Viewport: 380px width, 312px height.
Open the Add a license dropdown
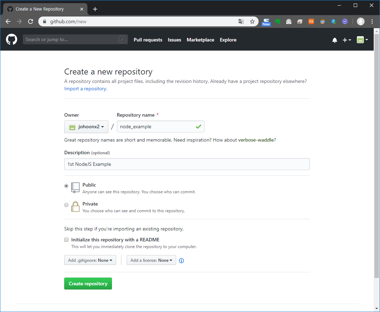point(151,260)
